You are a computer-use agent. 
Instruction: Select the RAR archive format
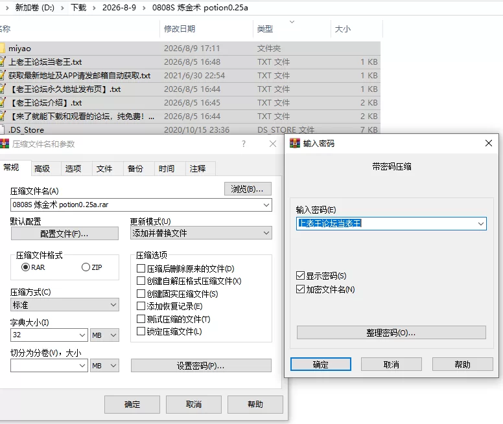pos(25,267)
